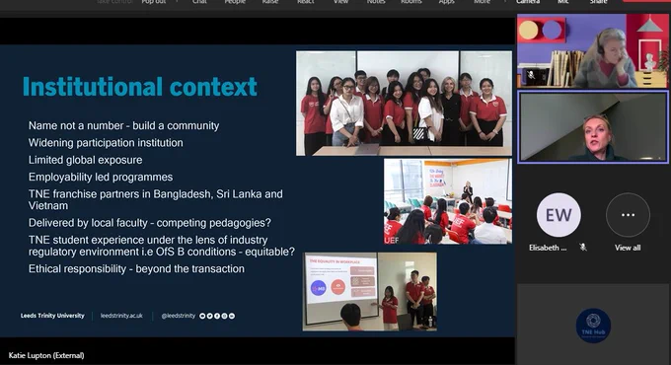Click muted mic icon on headset woman's tile
Viewport: 671px width, 365px height.
tap(531, 75)
